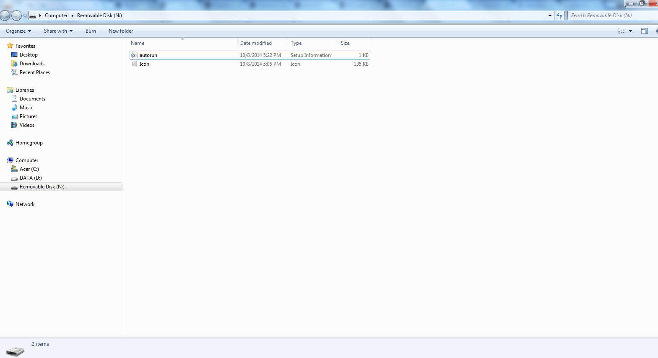This screenshot has height=358, width=658.
Task: Click the Favorites star icon
Action: point(10,46)
